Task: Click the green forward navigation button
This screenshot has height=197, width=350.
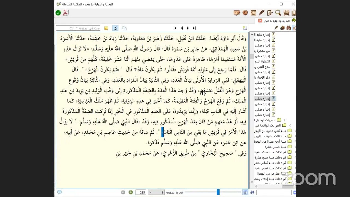Action: point(131,192)
